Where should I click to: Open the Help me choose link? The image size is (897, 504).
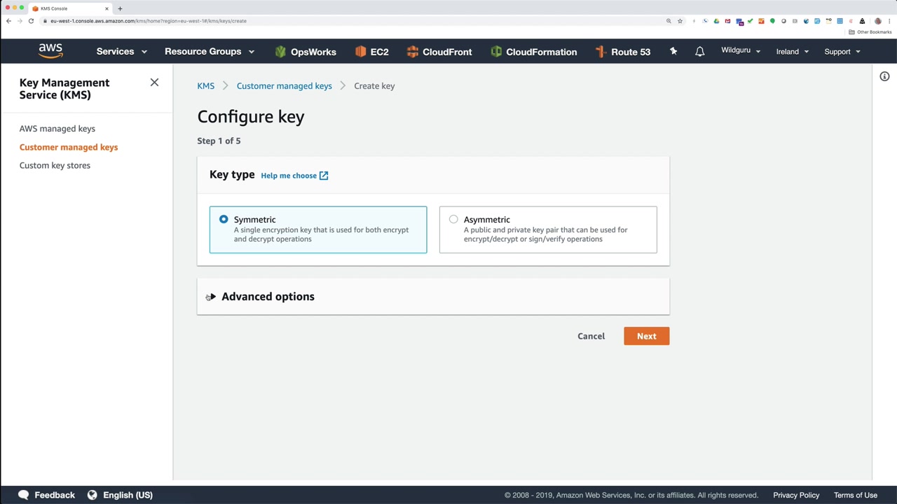click(289, 176)
